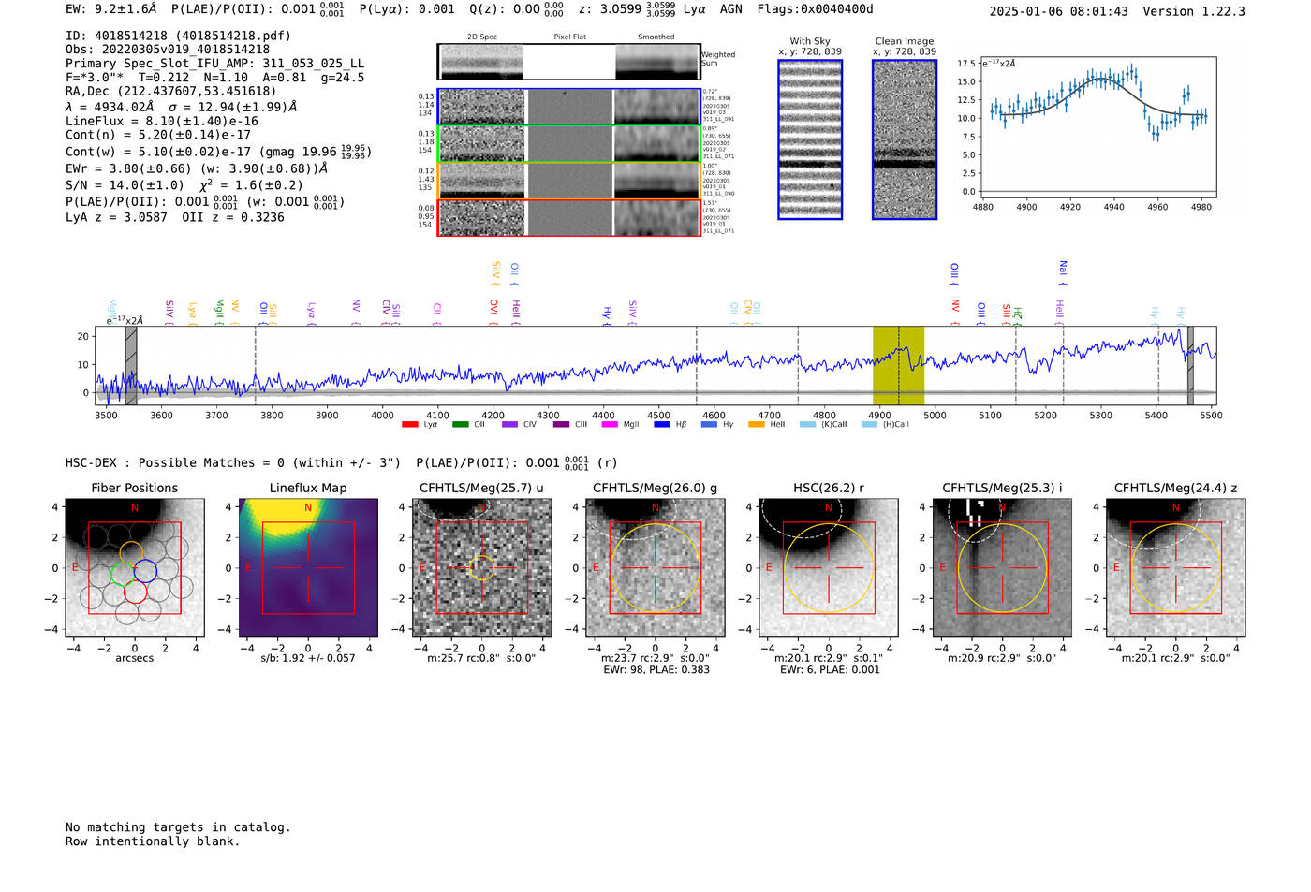The width and height of the screenshot is (1311, 892).
Task: Click the HSC-DEX Possible Matches line
Action: point(342,462)
